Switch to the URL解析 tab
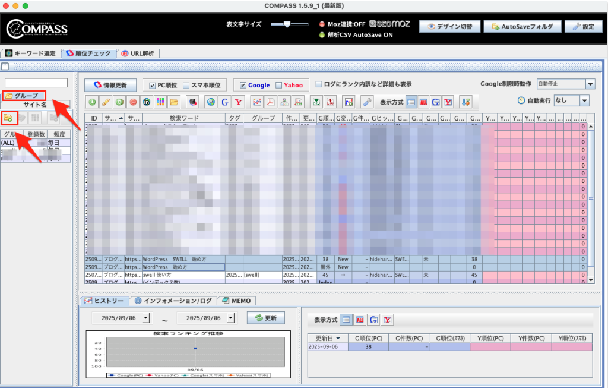The image size is (608, 388). point(137,53)
